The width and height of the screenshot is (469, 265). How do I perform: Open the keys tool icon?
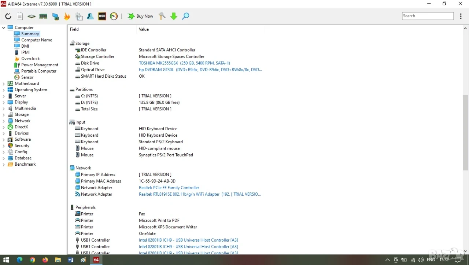tap(162, 16)
